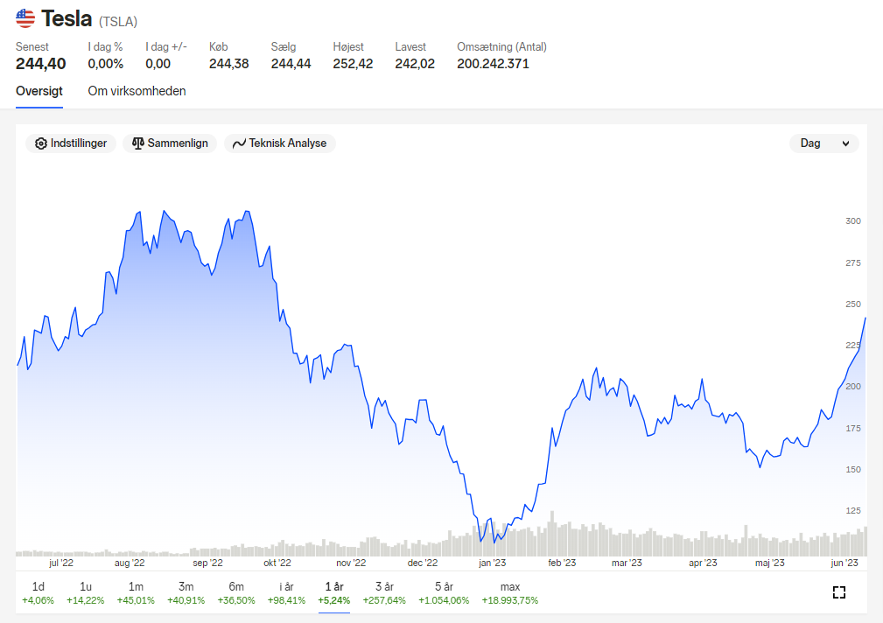Click the Sælg price 244,44
This screenshot has width=883, height=623.
tap(291, 64)
